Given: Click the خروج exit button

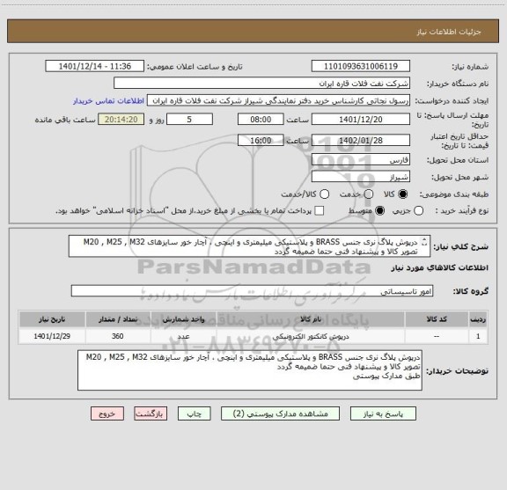Looking at the screenshot, I should [107, 413].
